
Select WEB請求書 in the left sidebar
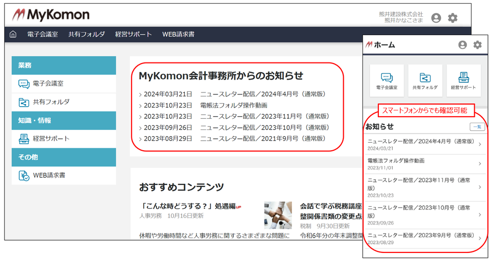click(49, 176)
